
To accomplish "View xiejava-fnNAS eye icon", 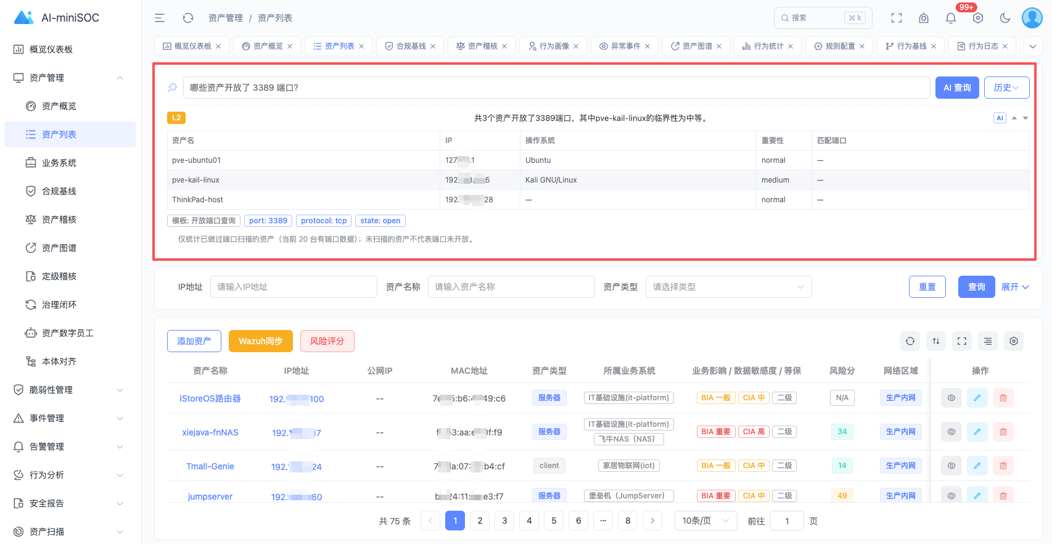I will [x=951, y=432].
